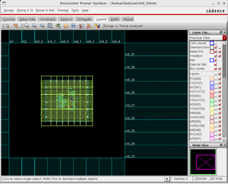Switch to the Constraints tab
This screenshot has height=184, width=228.
[48, 20]
